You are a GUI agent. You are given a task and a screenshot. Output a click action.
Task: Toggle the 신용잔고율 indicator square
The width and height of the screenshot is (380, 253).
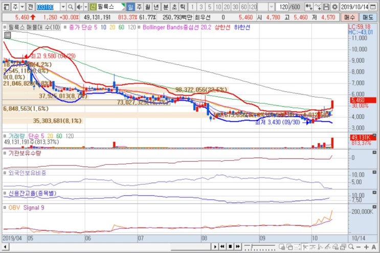click(5, 193)
